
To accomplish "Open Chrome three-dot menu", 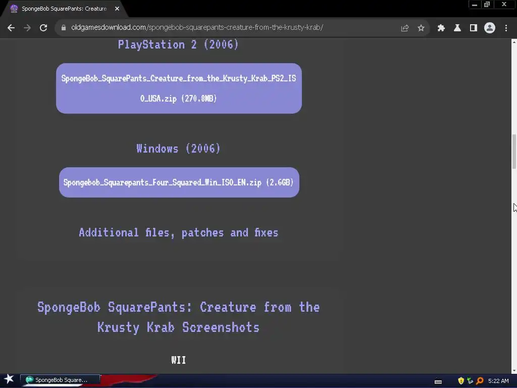I will click(x=506, y=28).
